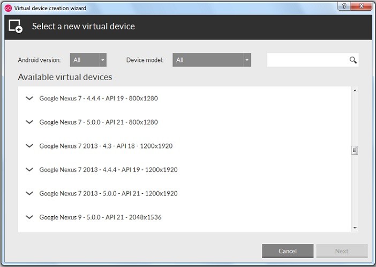Click the Genymotion logo in the title bar
This screenshot has height=267, width=376.
click(8, 8)
